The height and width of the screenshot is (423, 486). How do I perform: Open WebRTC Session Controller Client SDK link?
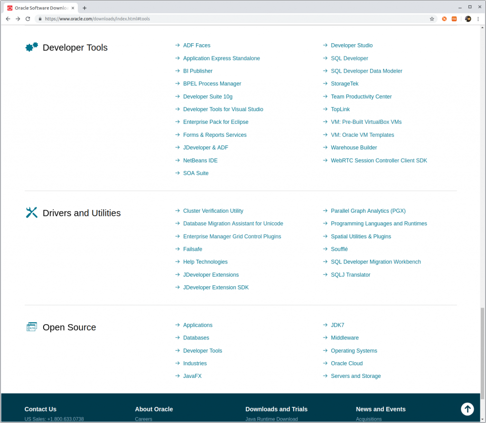(379, 160)
